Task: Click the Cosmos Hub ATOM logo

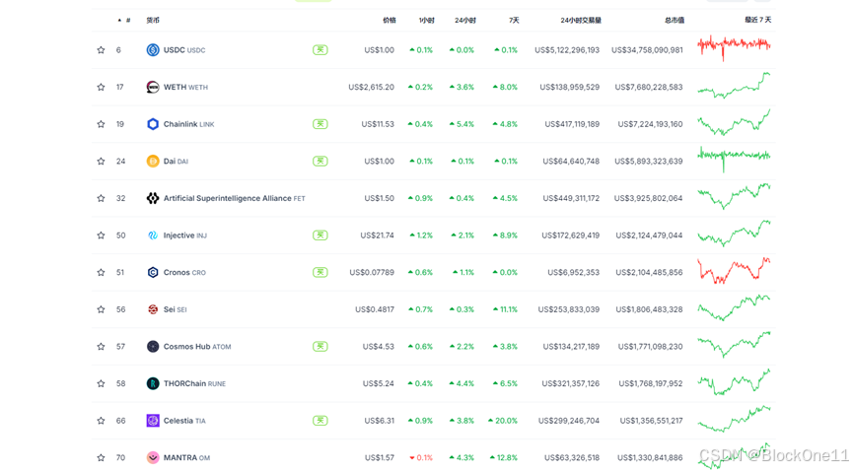Action: tap(153, 346)
